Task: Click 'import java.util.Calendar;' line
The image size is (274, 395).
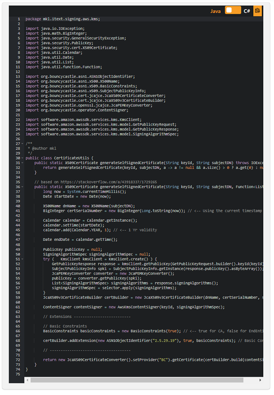Action: (54, 52)
